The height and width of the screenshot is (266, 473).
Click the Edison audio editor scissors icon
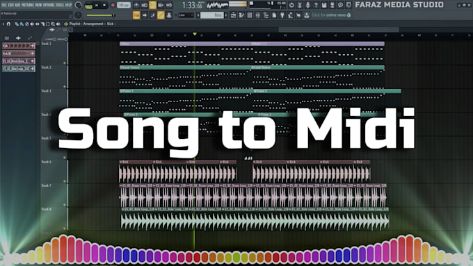click(x=300, y=5)
